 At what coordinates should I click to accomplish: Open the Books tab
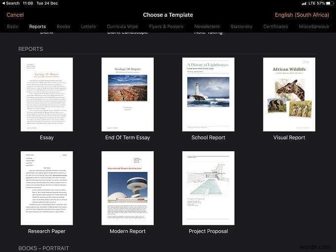pyautogui.click(x=63, y=26)
